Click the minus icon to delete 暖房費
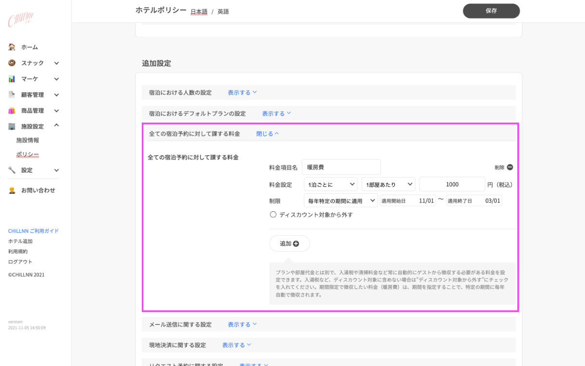Image resolution: width=585 pixels, height=366 pixels. 510,167
